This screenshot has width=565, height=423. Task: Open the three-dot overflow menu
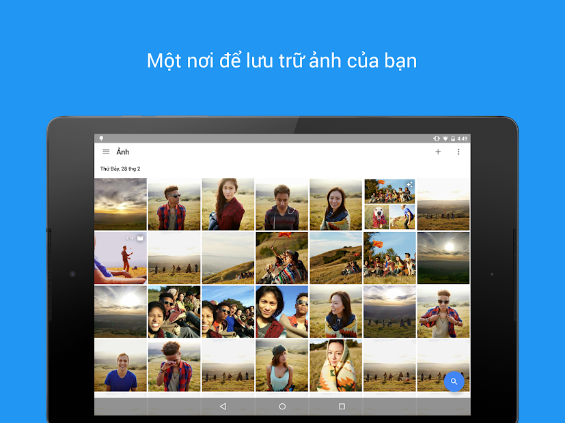pyautogui.click(x=458, y=151)
